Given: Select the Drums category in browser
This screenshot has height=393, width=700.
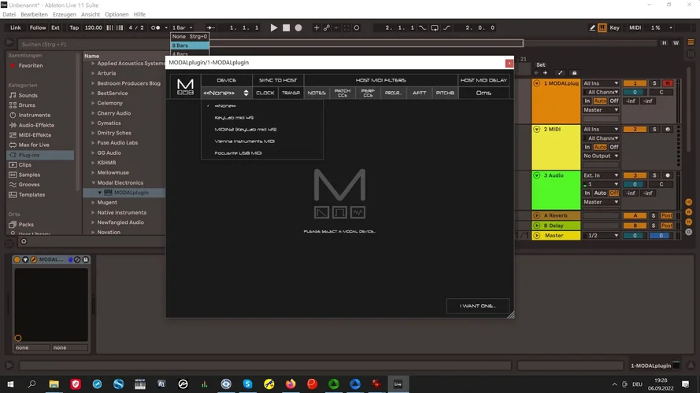Looking at the screenshot, I should [x=28, y=105].
